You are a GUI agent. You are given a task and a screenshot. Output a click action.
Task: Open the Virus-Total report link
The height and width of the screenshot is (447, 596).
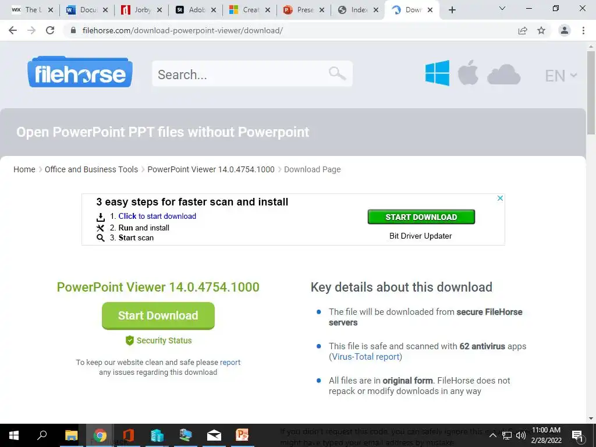pyautogui.click(x=366, y=357)
